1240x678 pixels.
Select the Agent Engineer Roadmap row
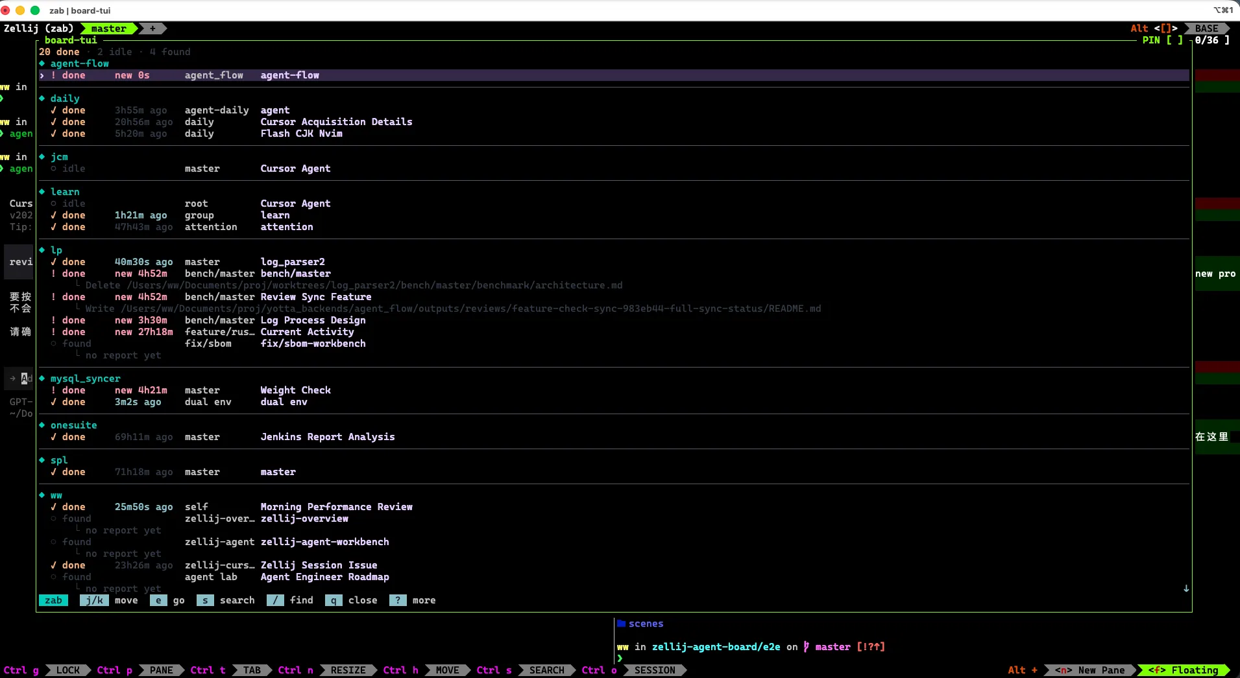[614, 577]
